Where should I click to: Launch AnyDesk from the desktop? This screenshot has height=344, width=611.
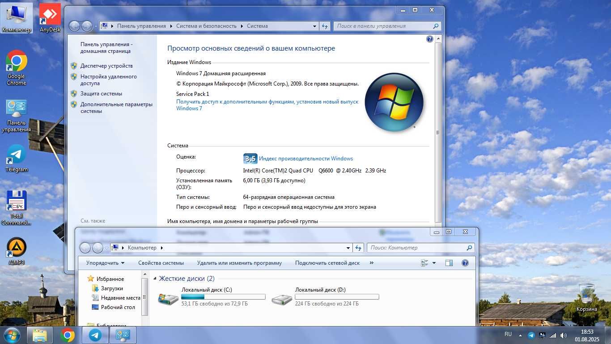(x=50, y=18)
